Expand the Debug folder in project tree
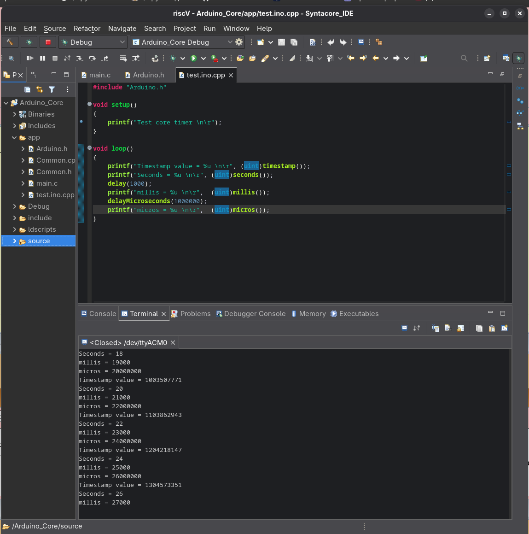This screenshot has width=529, height=534. [15, 206]
